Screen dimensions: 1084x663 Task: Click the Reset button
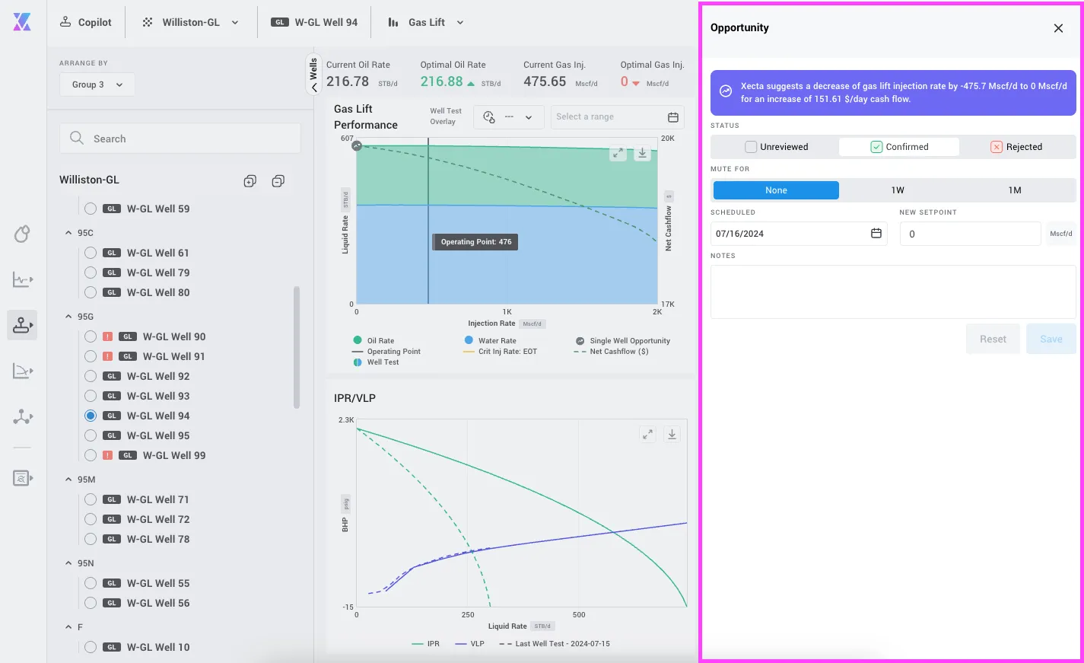993,339
